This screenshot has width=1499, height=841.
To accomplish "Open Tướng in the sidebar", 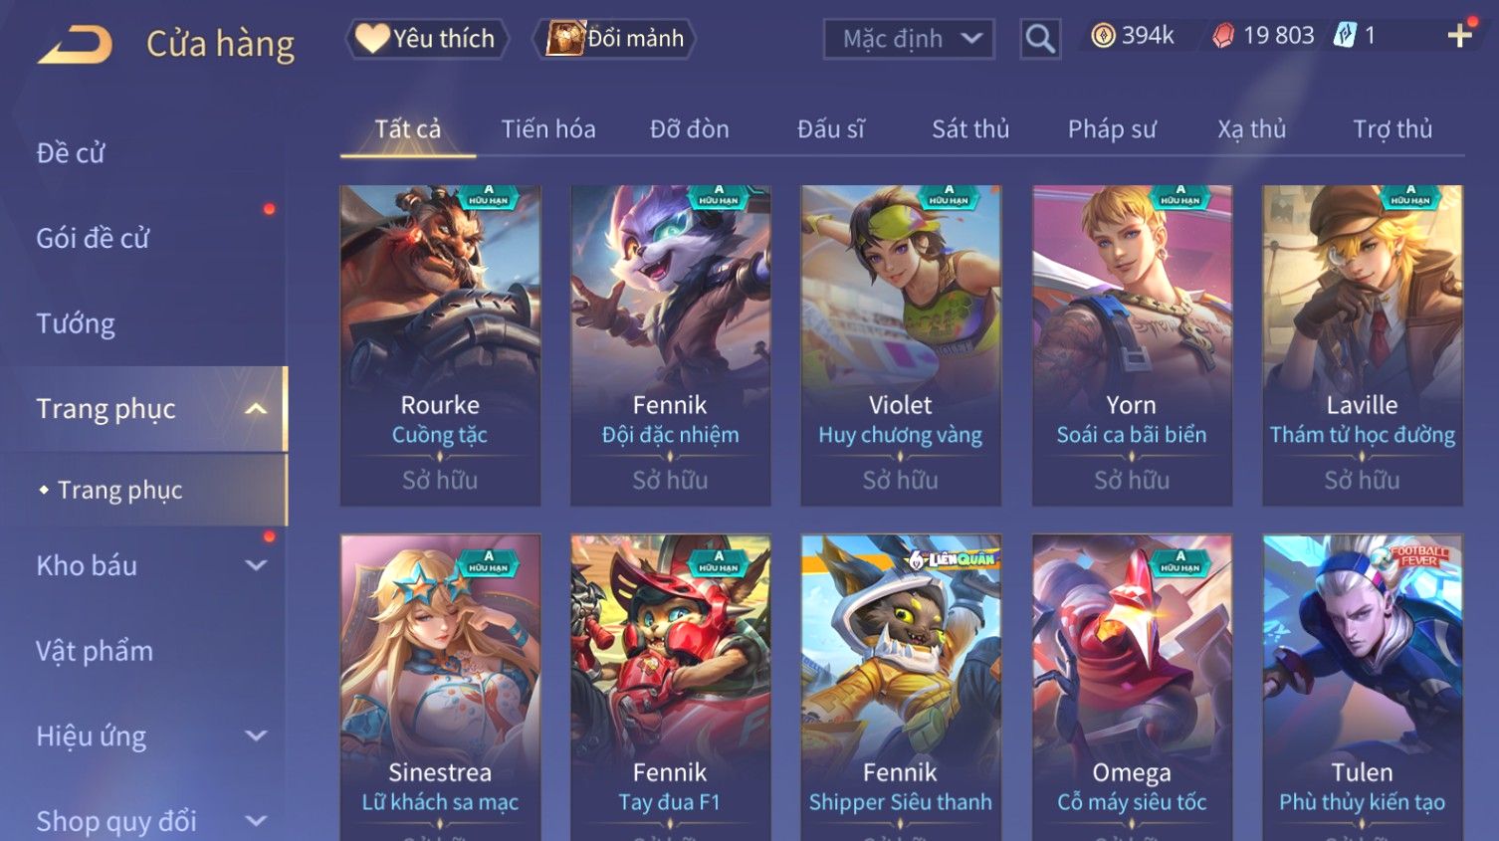I will 76,323.
